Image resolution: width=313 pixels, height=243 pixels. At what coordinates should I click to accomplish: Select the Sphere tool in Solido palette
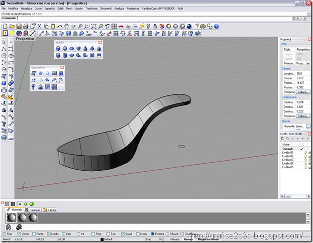65,49
